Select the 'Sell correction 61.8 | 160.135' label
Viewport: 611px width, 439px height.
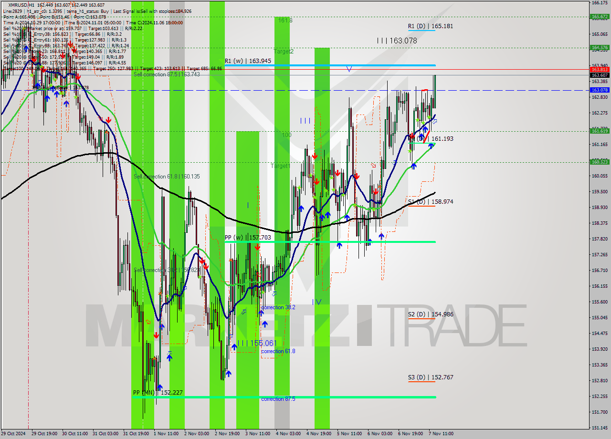[167, 177]
